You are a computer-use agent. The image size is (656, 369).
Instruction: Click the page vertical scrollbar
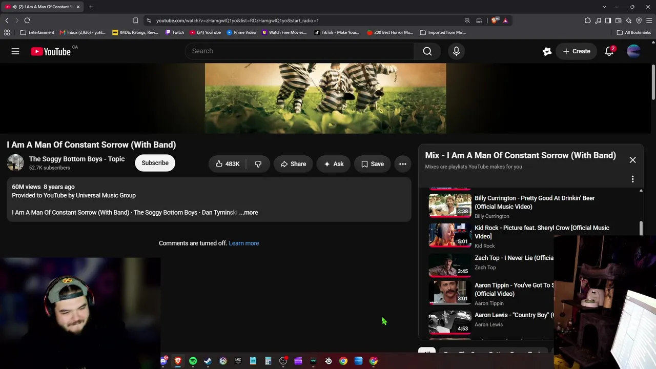tap(653, 82)
